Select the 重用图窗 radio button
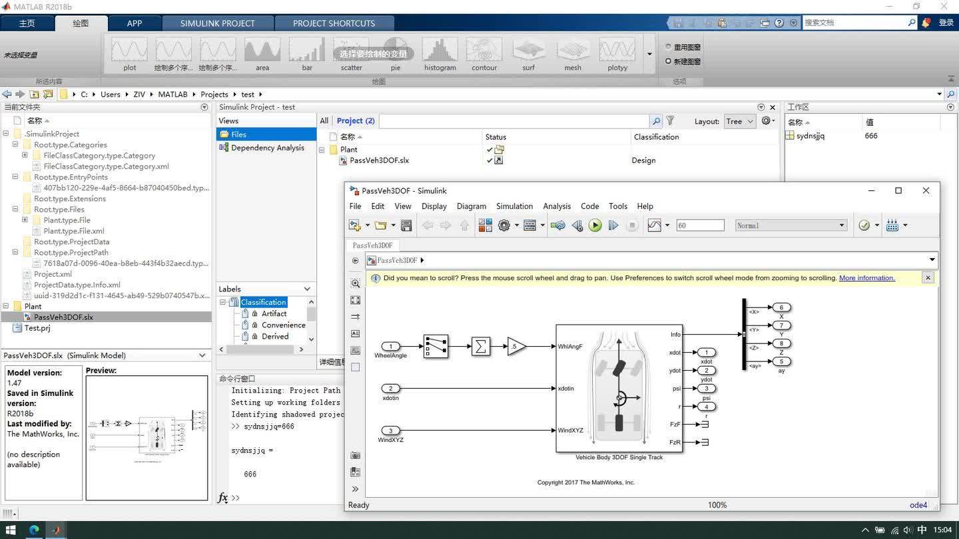This screenshot has width=959, height=539. click(669, 47)
